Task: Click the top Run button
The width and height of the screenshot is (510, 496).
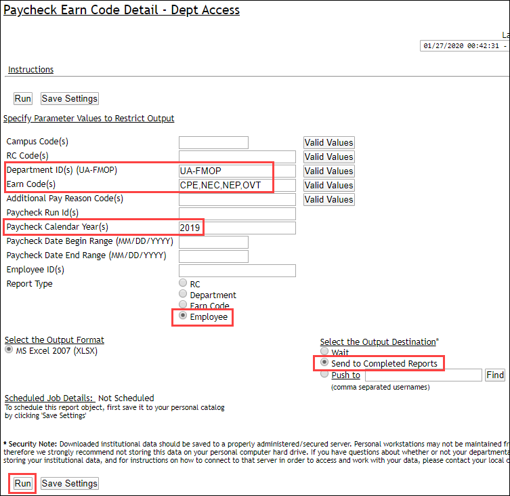Action: tap(23, 99)
